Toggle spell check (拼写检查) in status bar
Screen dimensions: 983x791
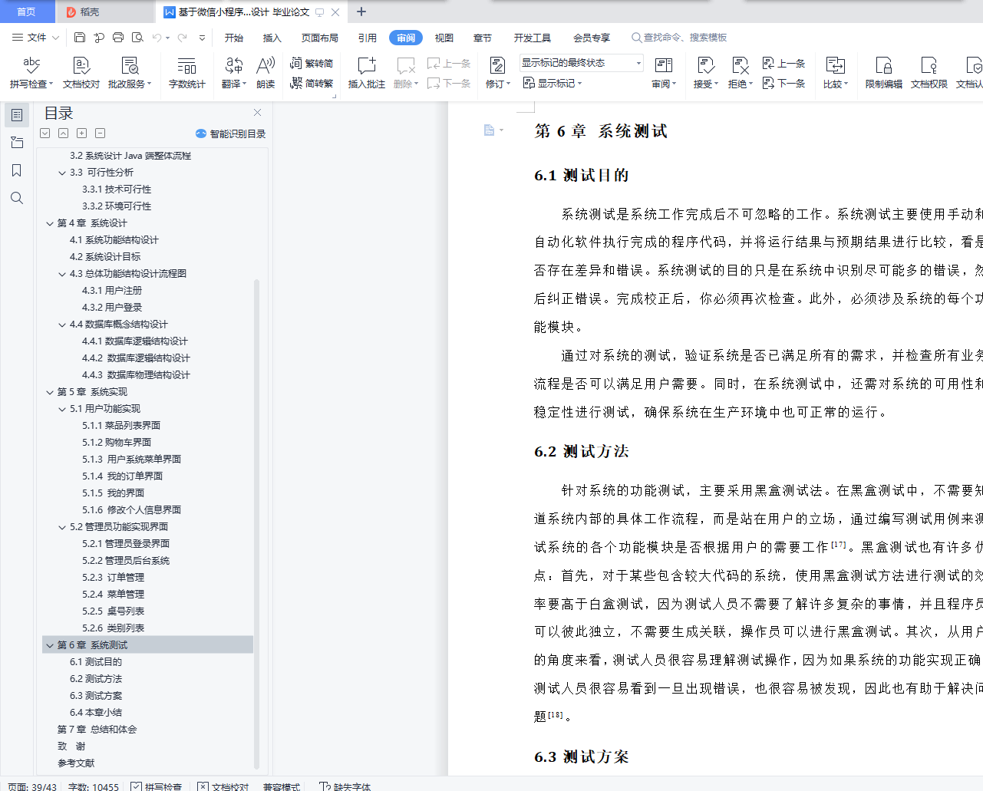tap(157, 786)
